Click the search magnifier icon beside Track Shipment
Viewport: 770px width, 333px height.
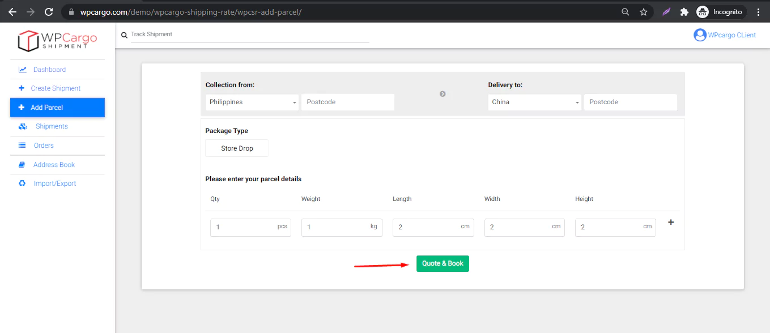pyautogui.click(x=124, y=35)
